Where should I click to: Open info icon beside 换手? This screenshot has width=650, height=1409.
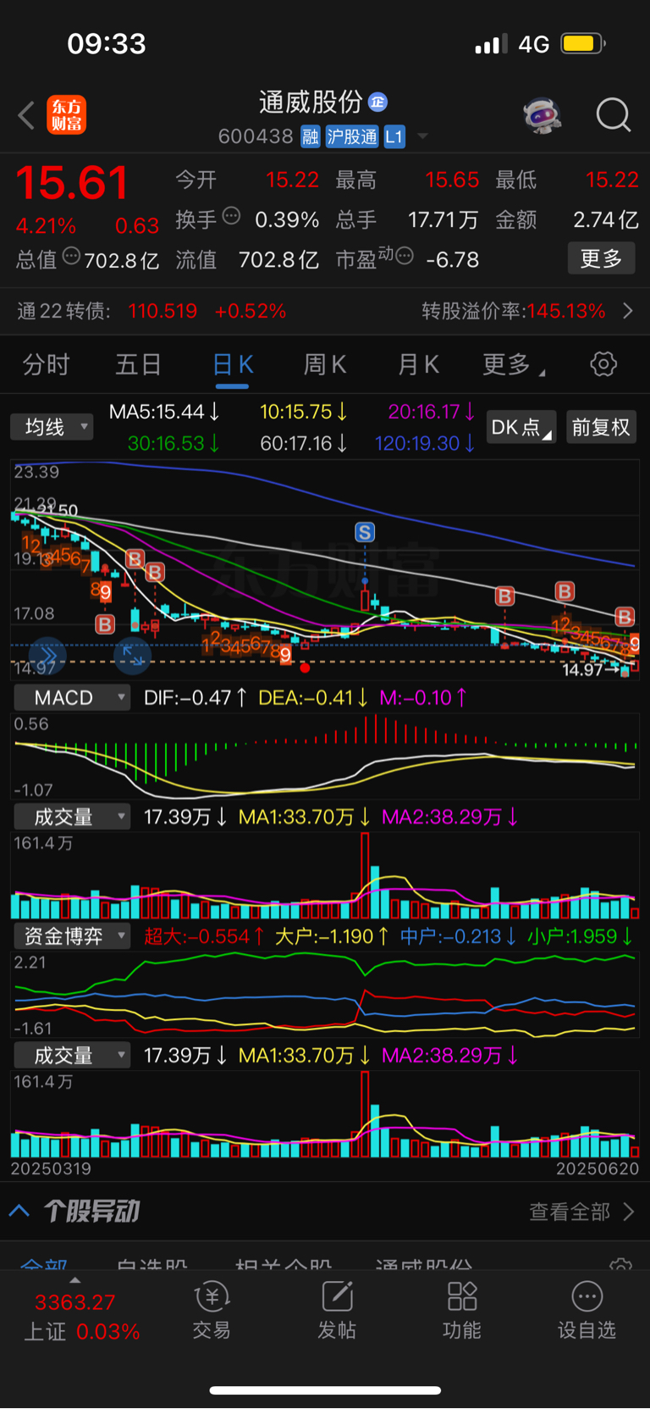(231, 216)
